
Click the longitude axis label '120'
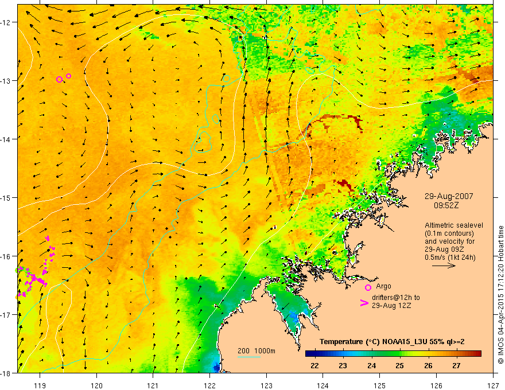coord(96,385)
